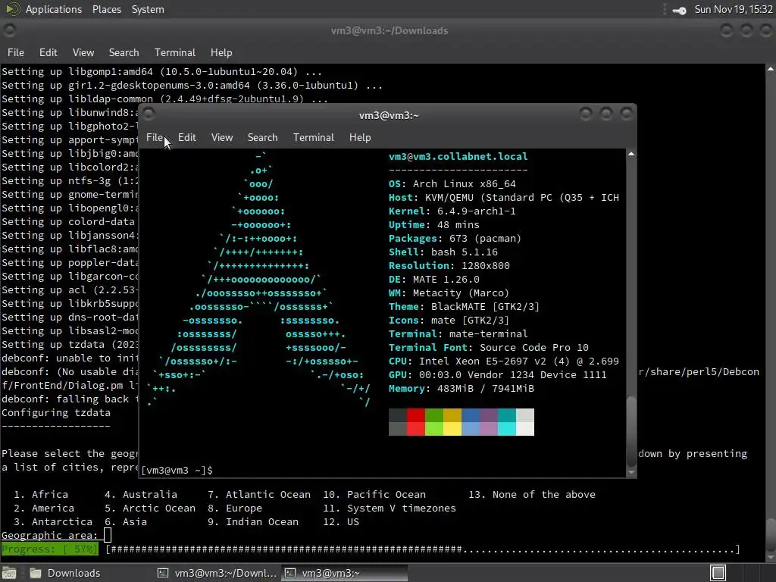Open Help menu in front vm3@vm3:~ terminal
Screen dimensions: 776x582
360,138
